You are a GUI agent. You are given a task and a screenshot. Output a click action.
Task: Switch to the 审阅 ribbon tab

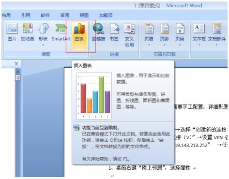(x=65, y=15)
